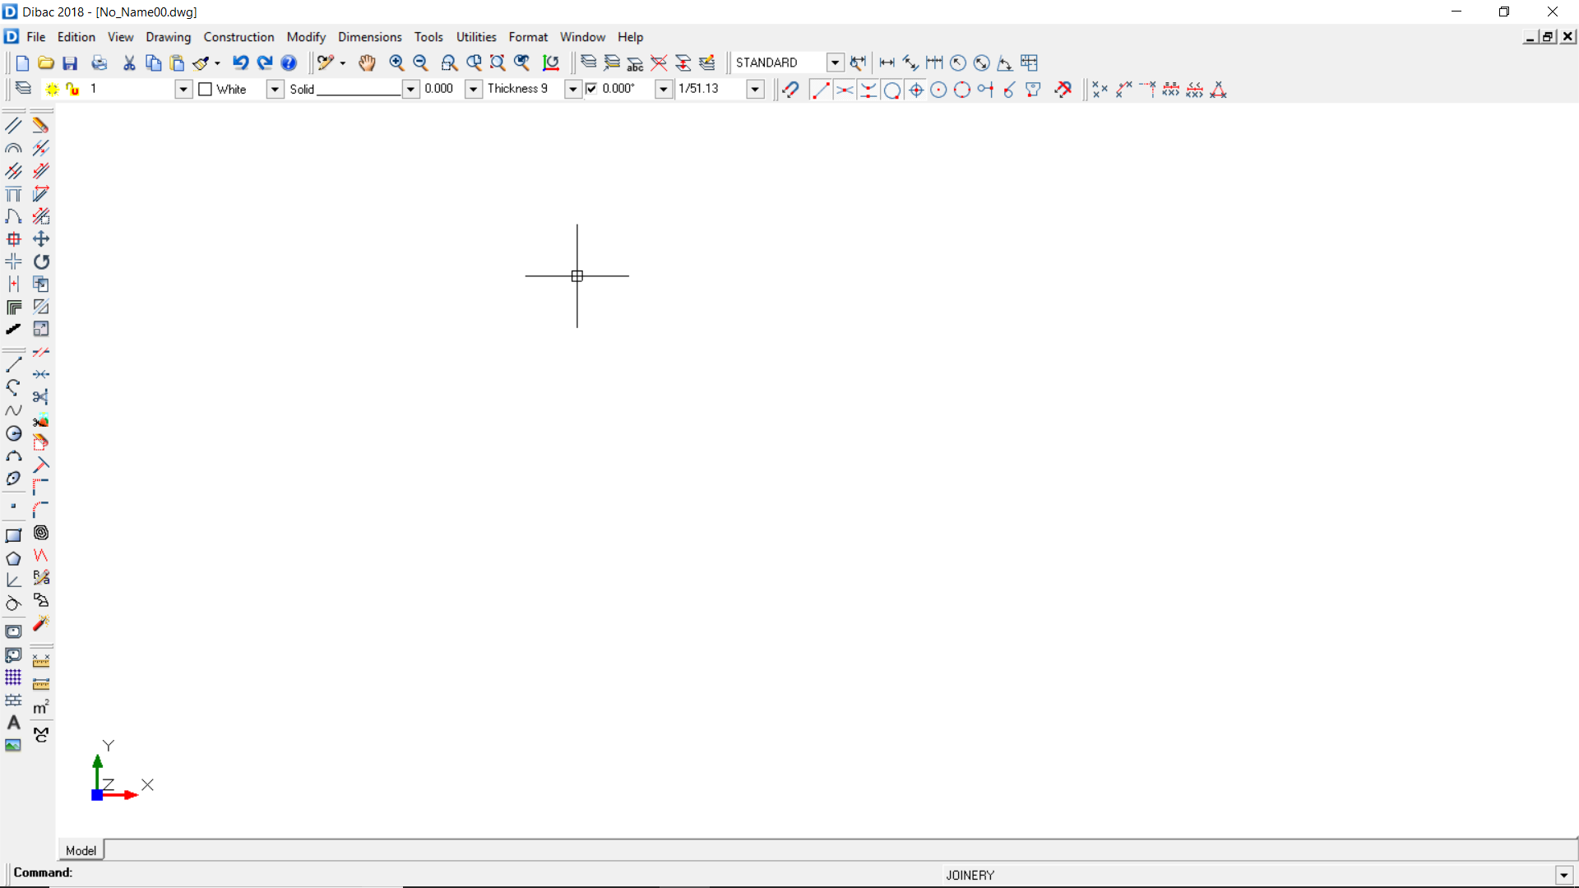This screenshot has height=888, width=1579.
Task: Select the Text tool (letter A)
Action: (x=13, y=723)
